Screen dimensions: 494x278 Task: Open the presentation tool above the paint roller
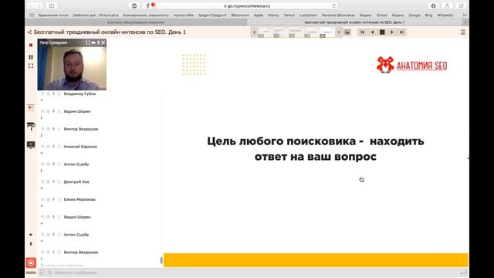pyautogui.click(x=31, y=108)
